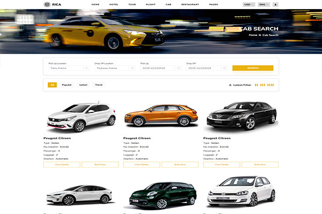Click the Home breadcrumb link
The height and width of the screenshot is (214, 322).
tap(253, 35)
